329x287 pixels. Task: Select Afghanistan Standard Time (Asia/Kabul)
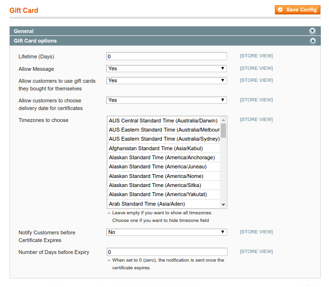click(x=156, y=148)
